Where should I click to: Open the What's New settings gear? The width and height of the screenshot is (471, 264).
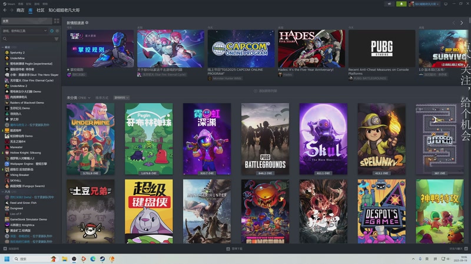pos(87,23)
